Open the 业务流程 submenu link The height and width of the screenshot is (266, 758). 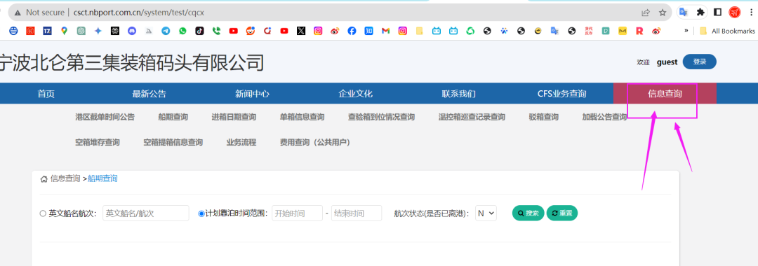(241, 142)
